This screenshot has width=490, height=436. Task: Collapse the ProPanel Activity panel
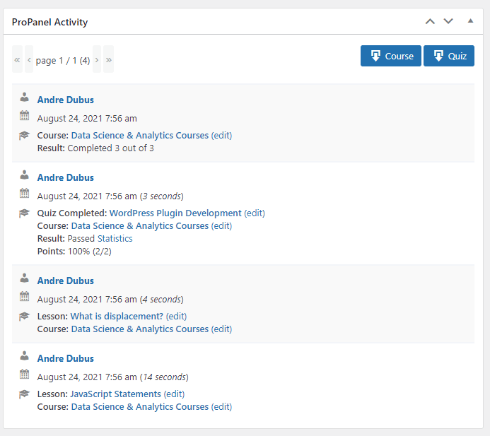pyautogui.click(x=470, y=21)
